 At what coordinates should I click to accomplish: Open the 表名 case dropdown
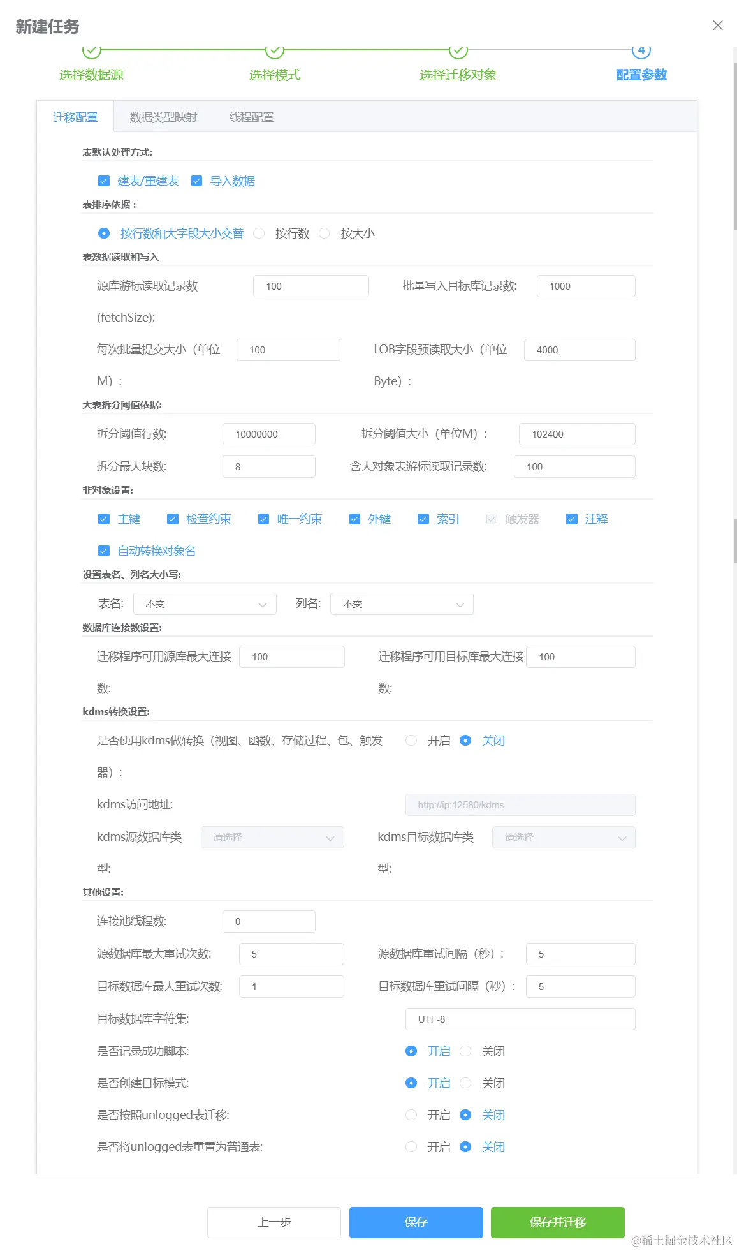[x=205, y=604]
